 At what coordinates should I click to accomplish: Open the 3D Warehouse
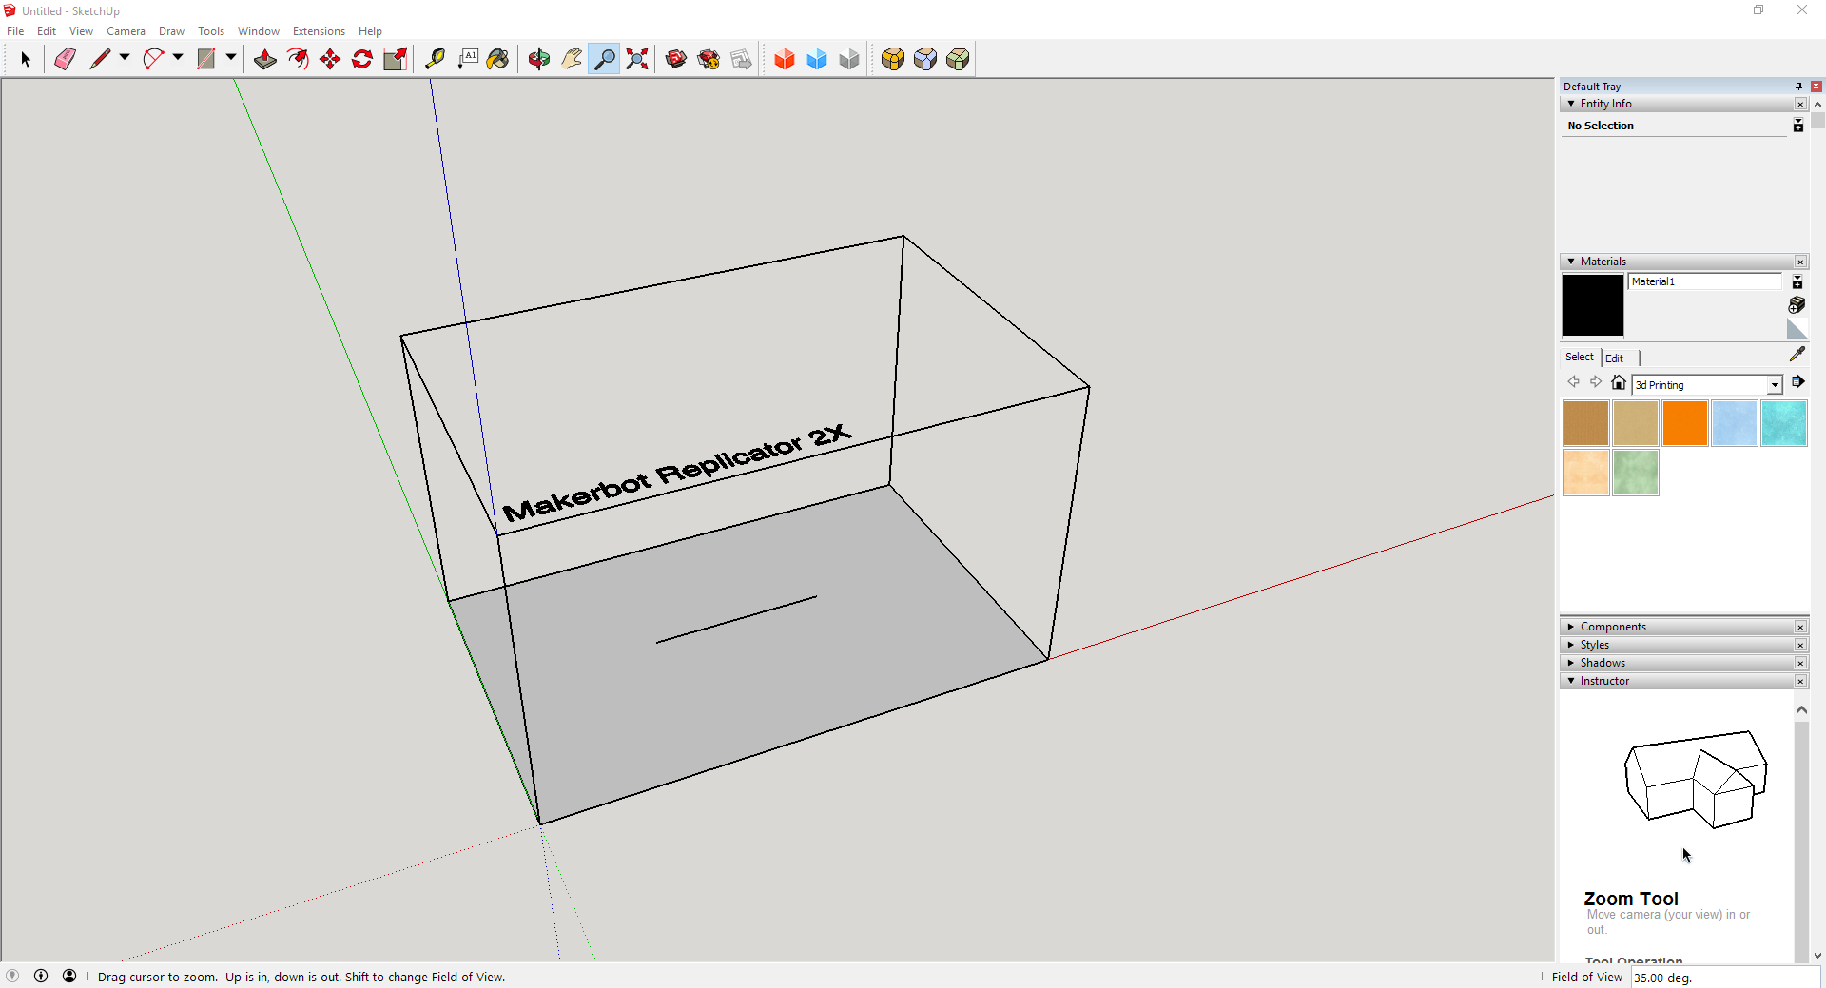[x=676, y=59]
